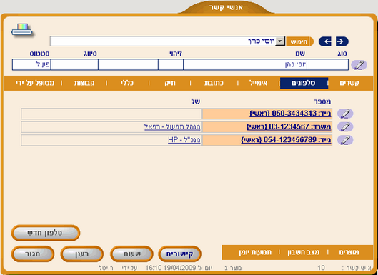Click the מספר column header
Image resolution: width=378 pixels, height=275 pixels.
click(322, 101)
